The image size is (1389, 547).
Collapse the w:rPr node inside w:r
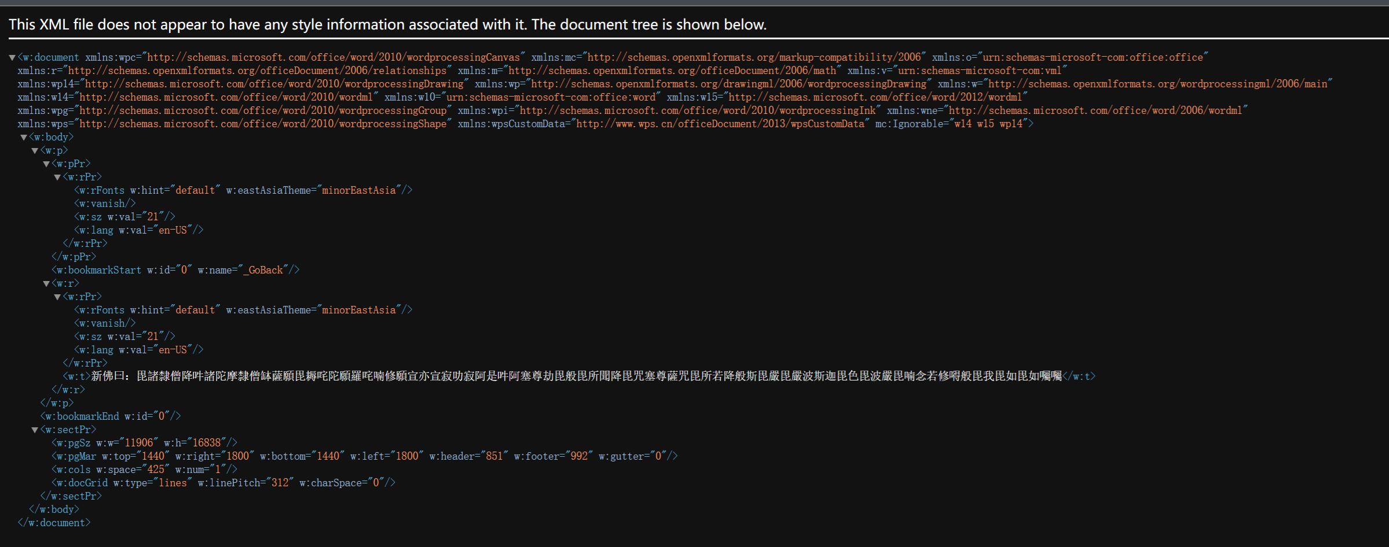pos(57,297)
